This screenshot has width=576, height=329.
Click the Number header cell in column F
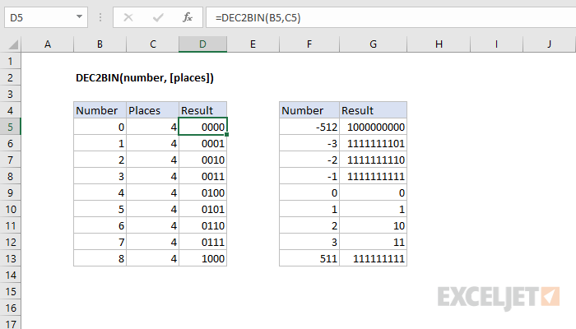click(309, 110)
